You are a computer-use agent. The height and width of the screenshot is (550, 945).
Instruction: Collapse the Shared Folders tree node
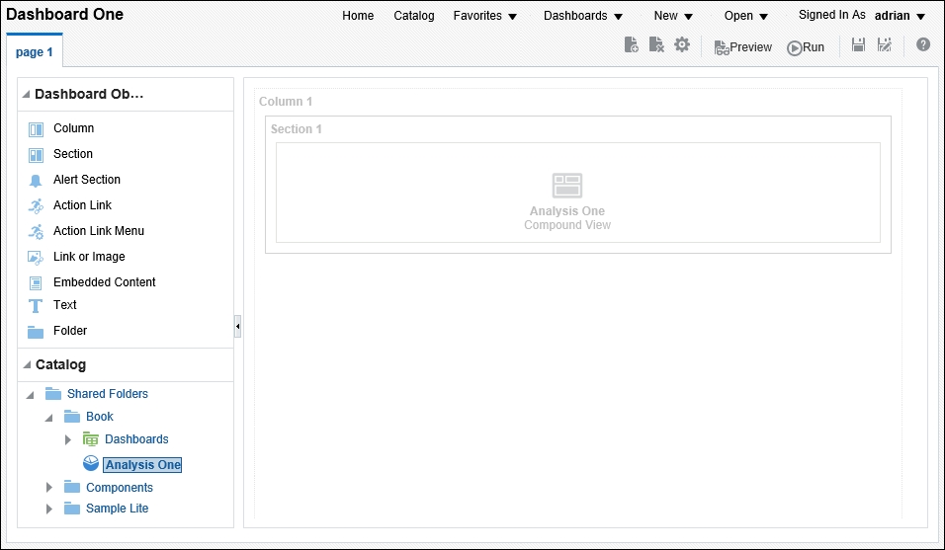[30, 395]
